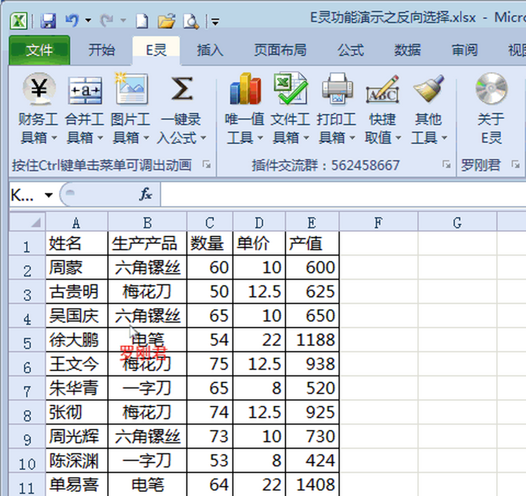Click the 打印工具箱 printer icon
This screenshot has width=526, height=496.
click(337, 89)
